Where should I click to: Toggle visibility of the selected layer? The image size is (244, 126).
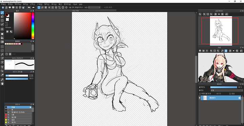point(200,98)
